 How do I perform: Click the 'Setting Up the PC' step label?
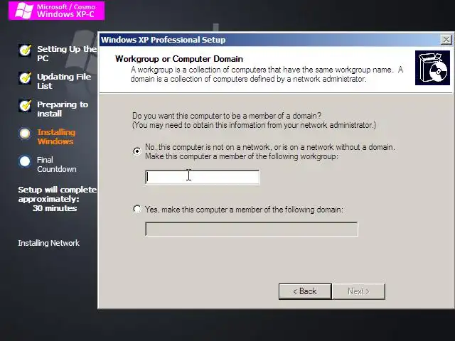coord(67,54)
